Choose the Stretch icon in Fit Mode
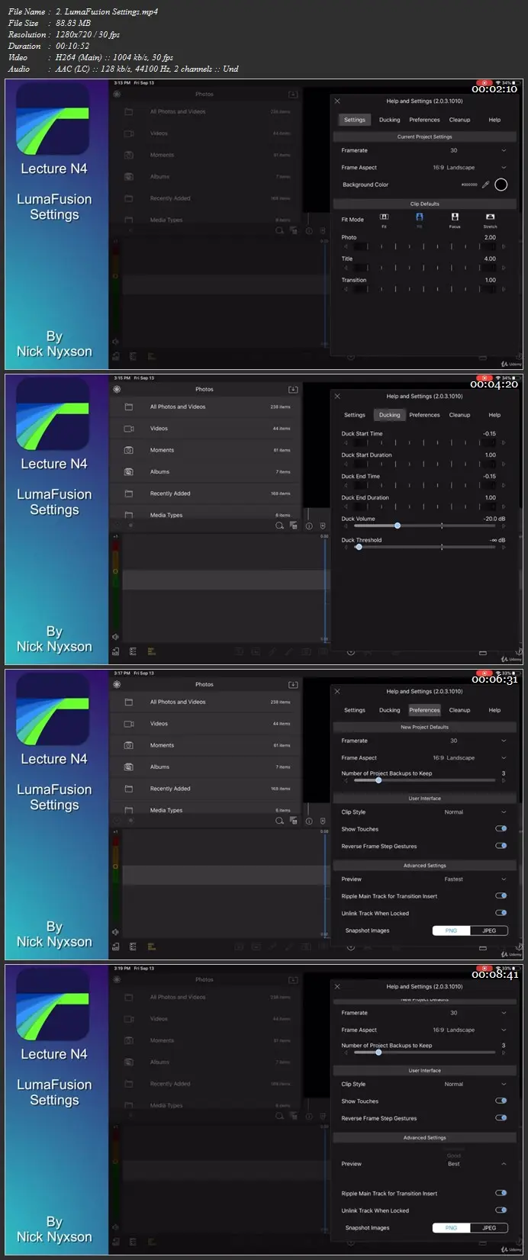 click(x=490, y=217)
